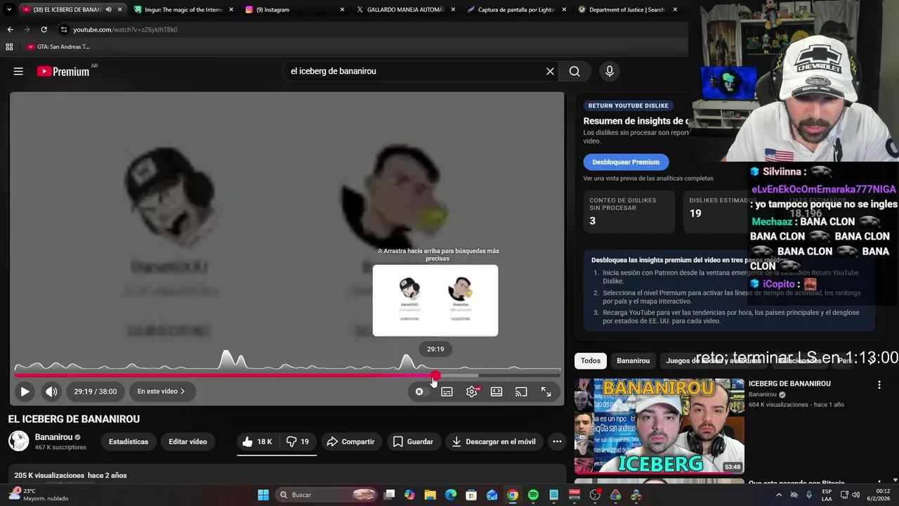Image resolution: width=899 pixels, height=506 pixels.
Task: Click Desbloquear Premium button
Action: [x=626, y=162]
